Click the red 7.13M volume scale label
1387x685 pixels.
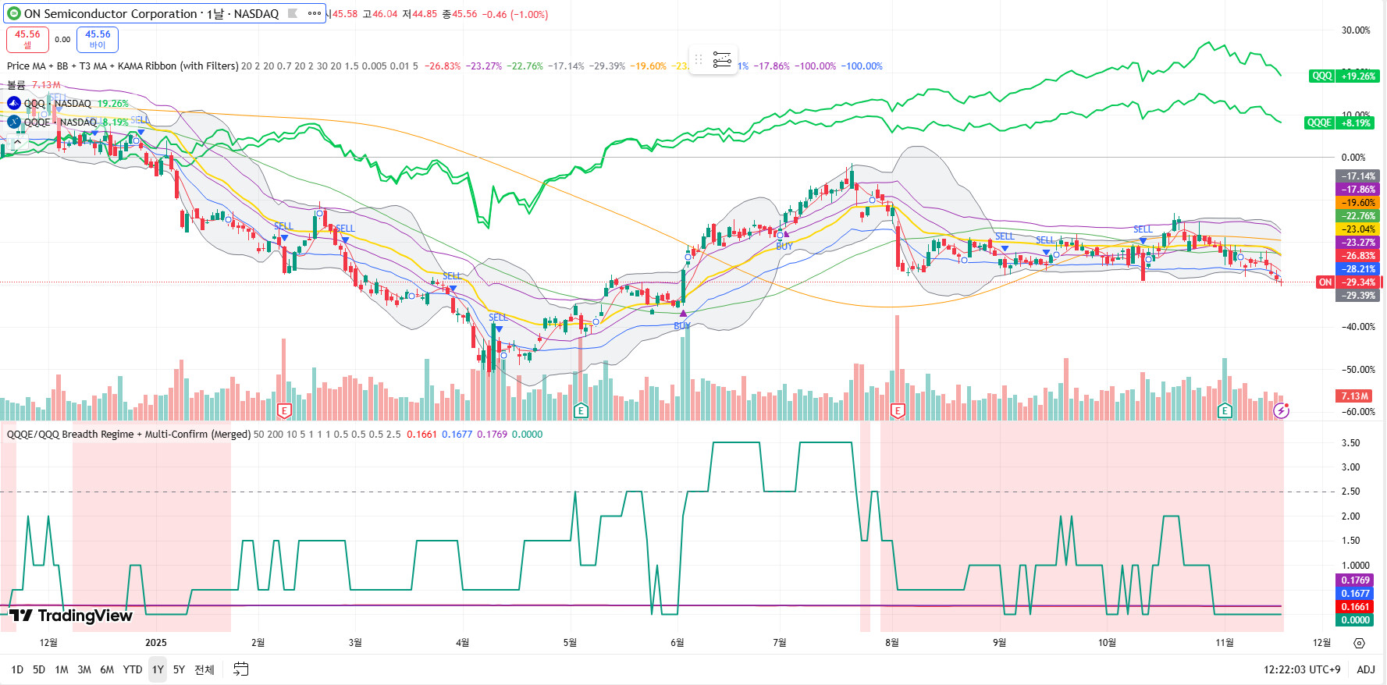1355,396
